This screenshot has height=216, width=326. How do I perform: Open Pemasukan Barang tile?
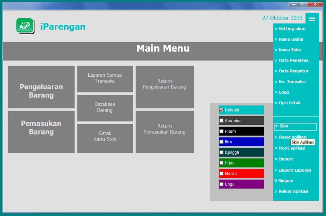pos(41,132)
